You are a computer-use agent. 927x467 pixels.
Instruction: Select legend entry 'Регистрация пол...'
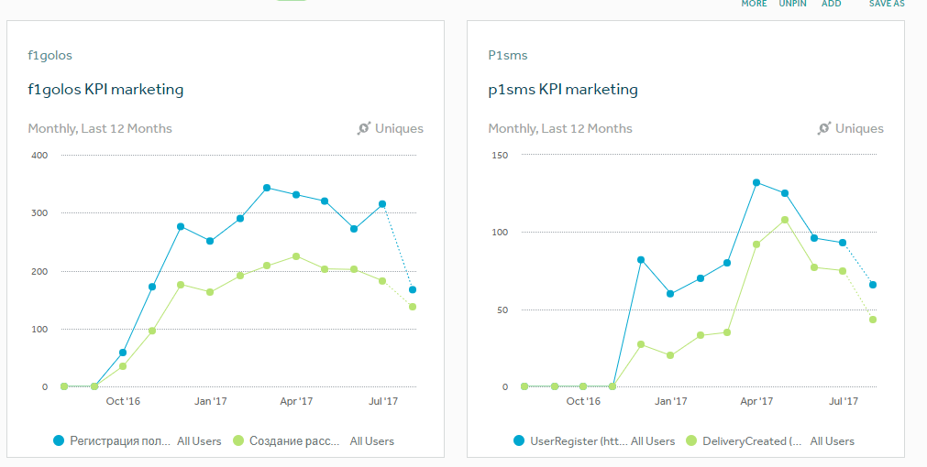(120, 441)
